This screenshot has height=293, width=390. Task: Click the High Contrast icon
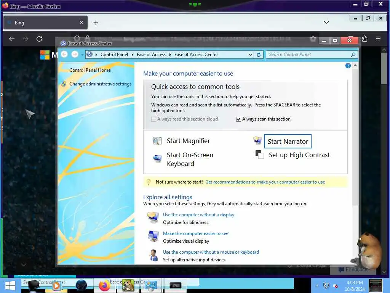click(x=259, y=155)
